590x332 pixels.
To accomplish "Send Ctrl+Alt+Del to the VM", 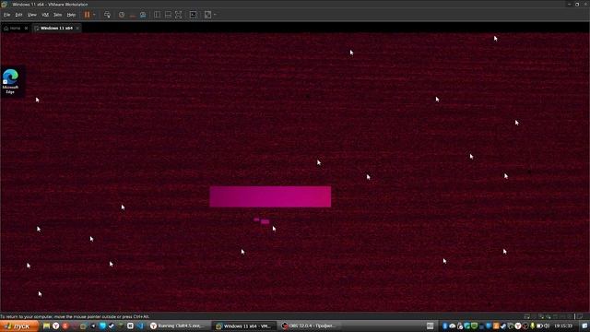I will click(107, 15).
